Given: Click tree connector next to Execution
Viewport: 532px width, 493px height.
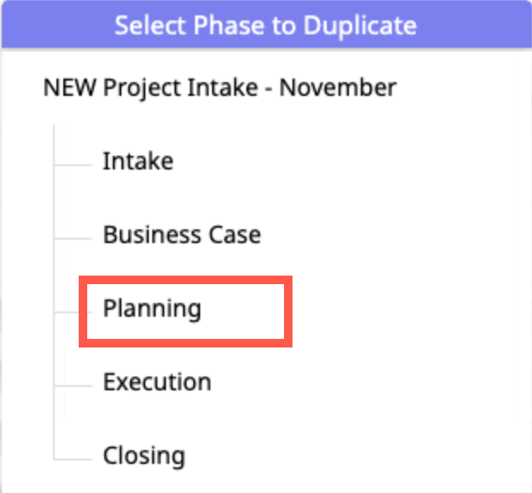Looking at the screenshot, I should click(74, 384).
